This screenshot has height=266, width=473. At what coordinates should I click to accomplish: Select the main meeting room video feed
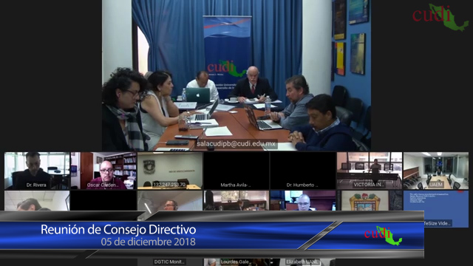point(236,75)
